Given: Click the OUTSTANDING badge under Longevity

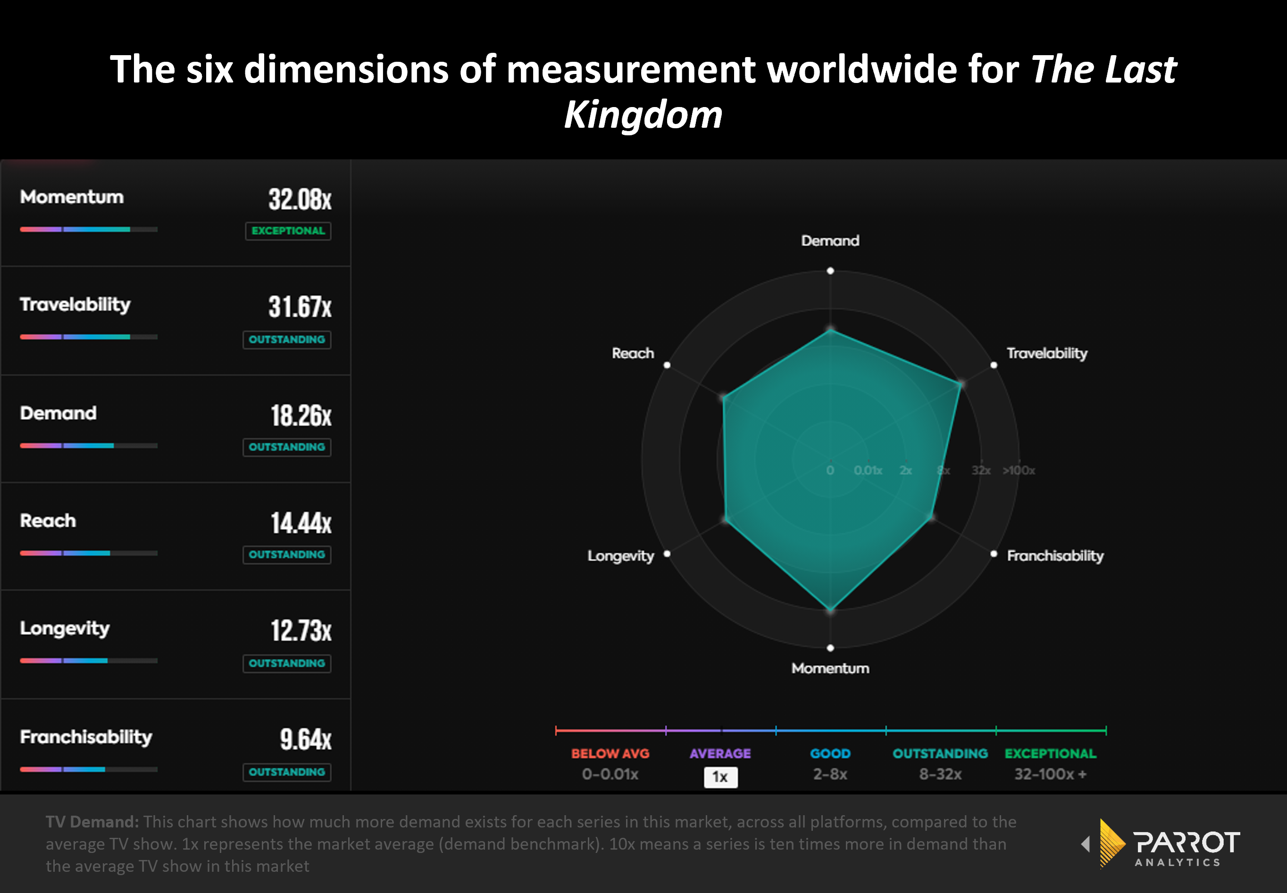Looking at the screenshot, I should click(x=287, y=663).
